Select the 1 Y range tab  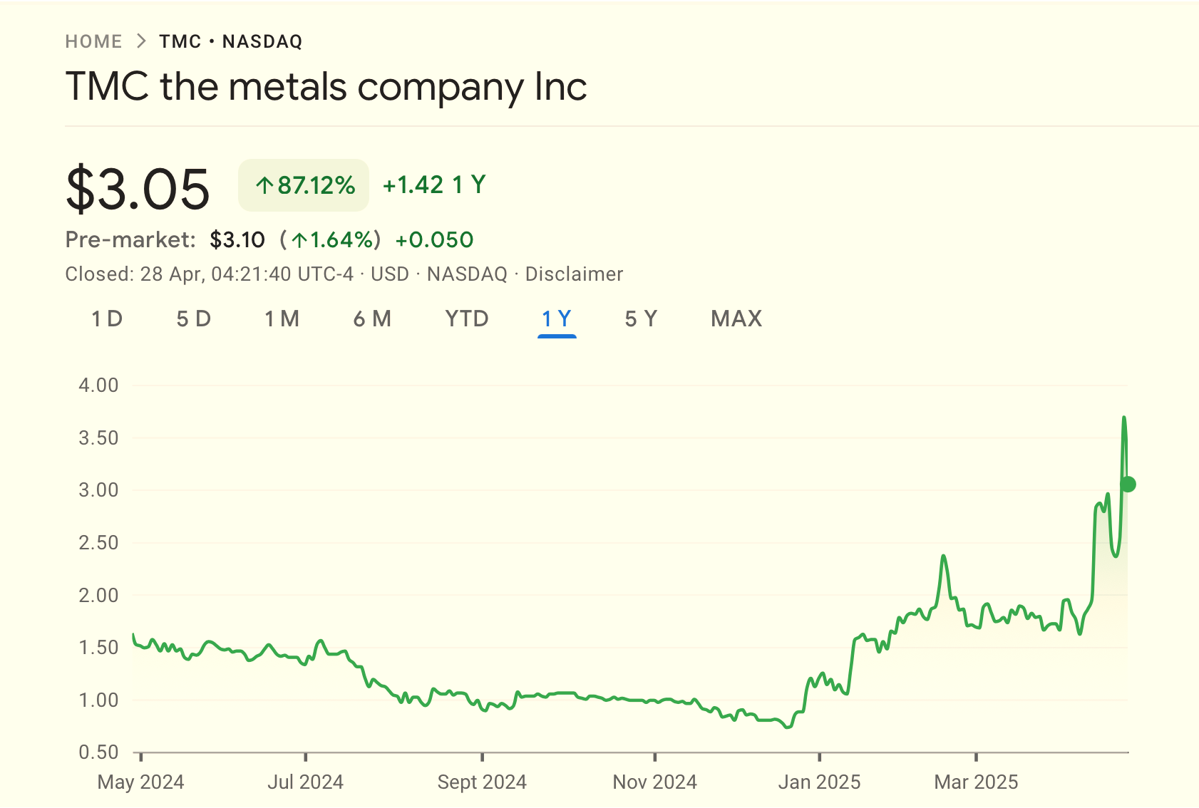coord(557,318)
